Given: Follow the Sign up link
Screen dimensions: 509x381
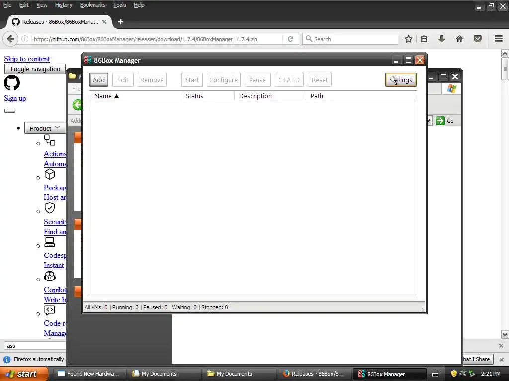Looking at the screenshot, I should coord(15,98).
